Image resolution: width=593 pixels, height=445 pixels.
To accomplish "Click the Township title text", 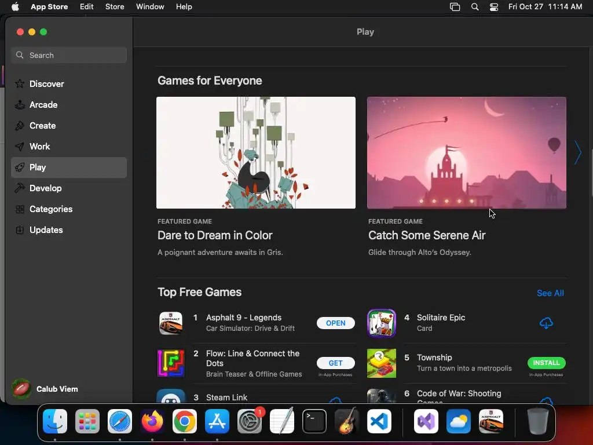I will (434, 358).
